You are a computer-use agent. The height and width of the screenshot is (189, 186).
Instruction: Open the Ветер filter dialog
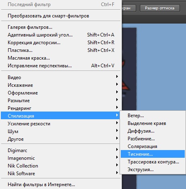[153, 116]
